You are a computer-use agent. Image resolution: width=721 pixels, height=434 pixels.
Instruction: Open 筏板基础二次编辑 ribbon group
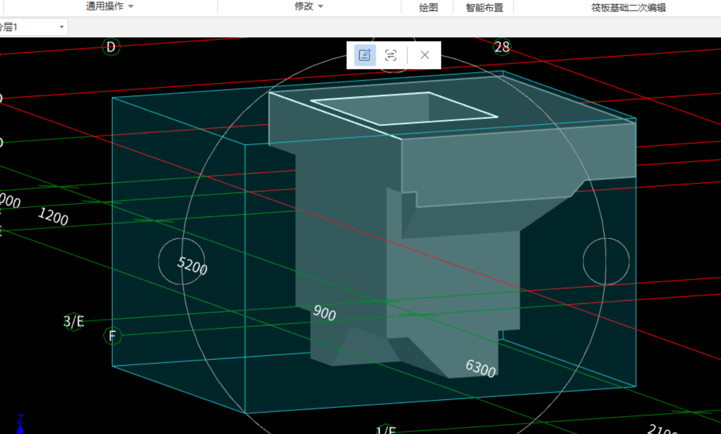pos(628,8)
